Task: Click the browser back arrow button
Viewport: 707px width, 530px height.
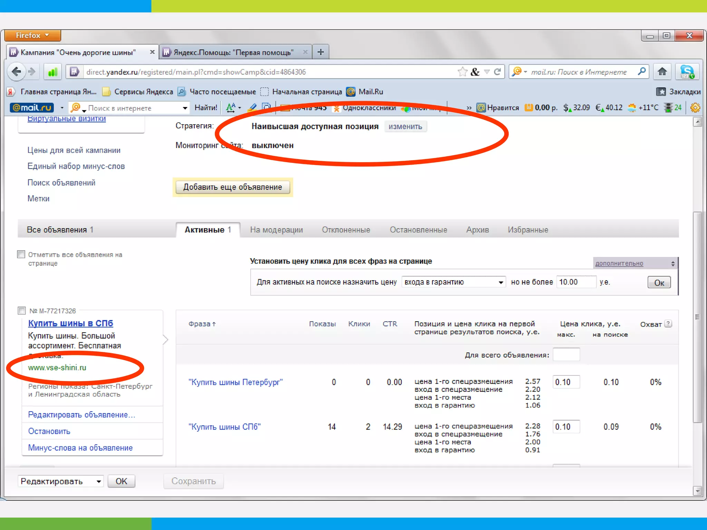Action: click(16, 72)
